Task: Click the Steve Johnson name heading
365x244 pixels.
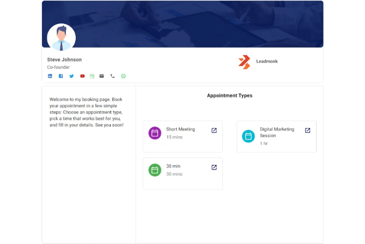Action: [x=64, y=60]
